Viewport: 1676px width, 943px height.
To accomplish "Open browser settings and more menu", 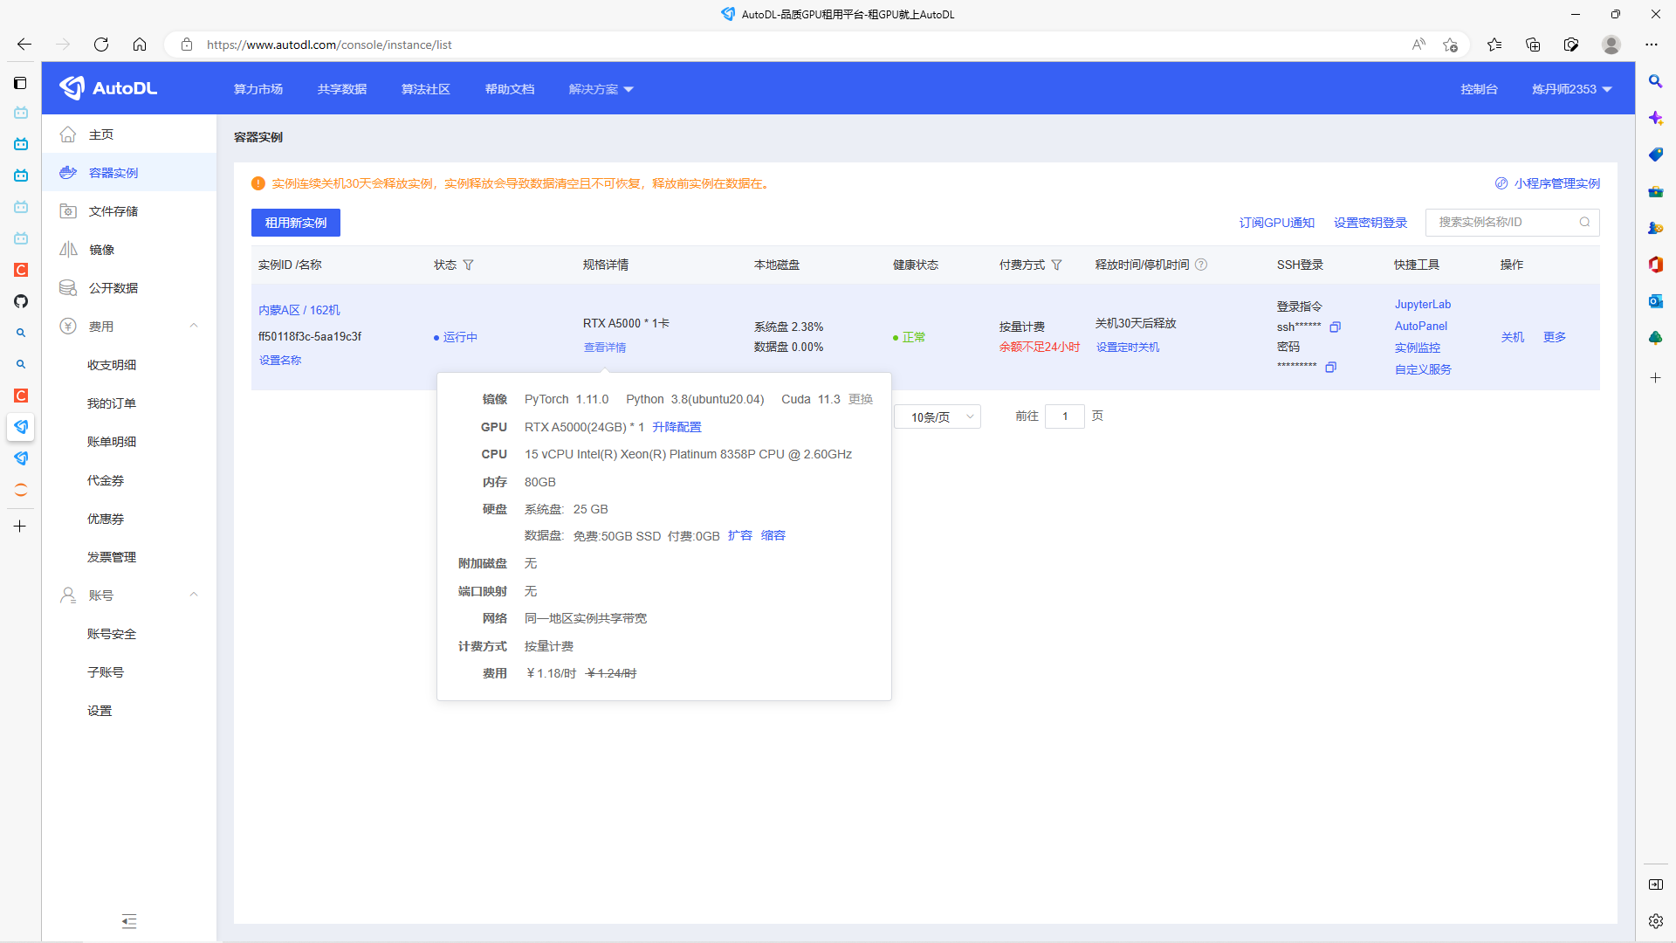I will tap(1652, 45).
